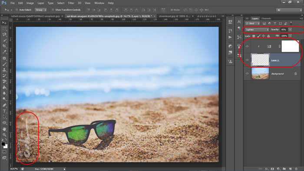The image size is (304, 171).
Task: Click the foreground color swatch
Action: [3, 144]
